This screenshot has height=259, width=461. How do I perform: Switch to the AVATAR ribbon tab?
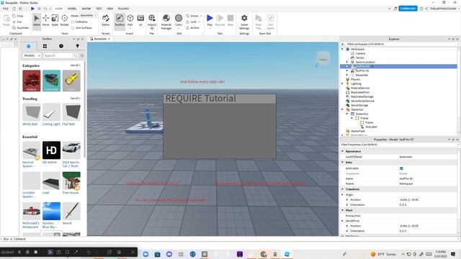click(86, 9)
